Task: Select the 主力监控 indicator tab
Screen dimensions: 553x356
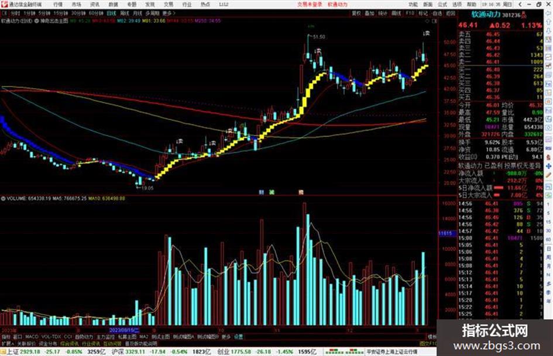Action: (106, 337)
